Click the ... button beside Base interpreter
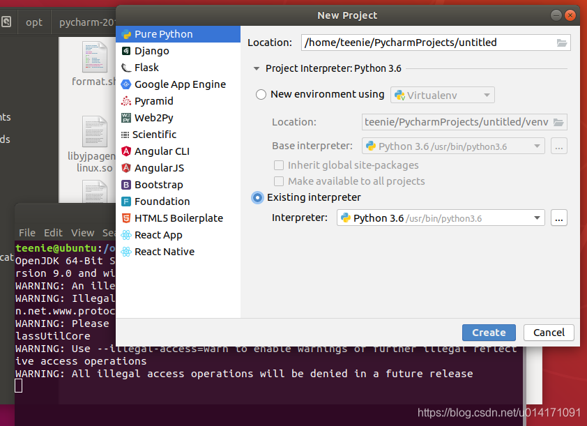587x426 pixels. point(559,146)
